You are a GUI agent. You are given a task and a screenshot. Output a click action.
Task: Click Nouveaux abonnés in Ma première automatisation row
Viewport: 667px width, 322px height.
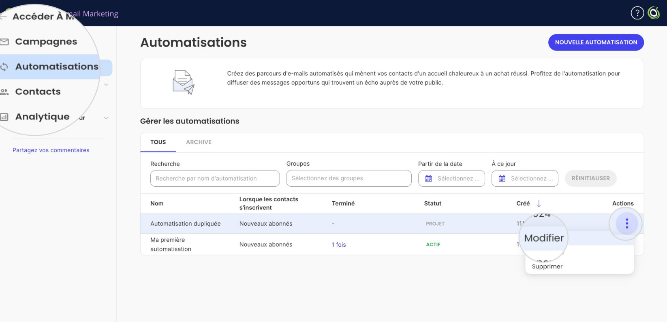click(266, 245)
